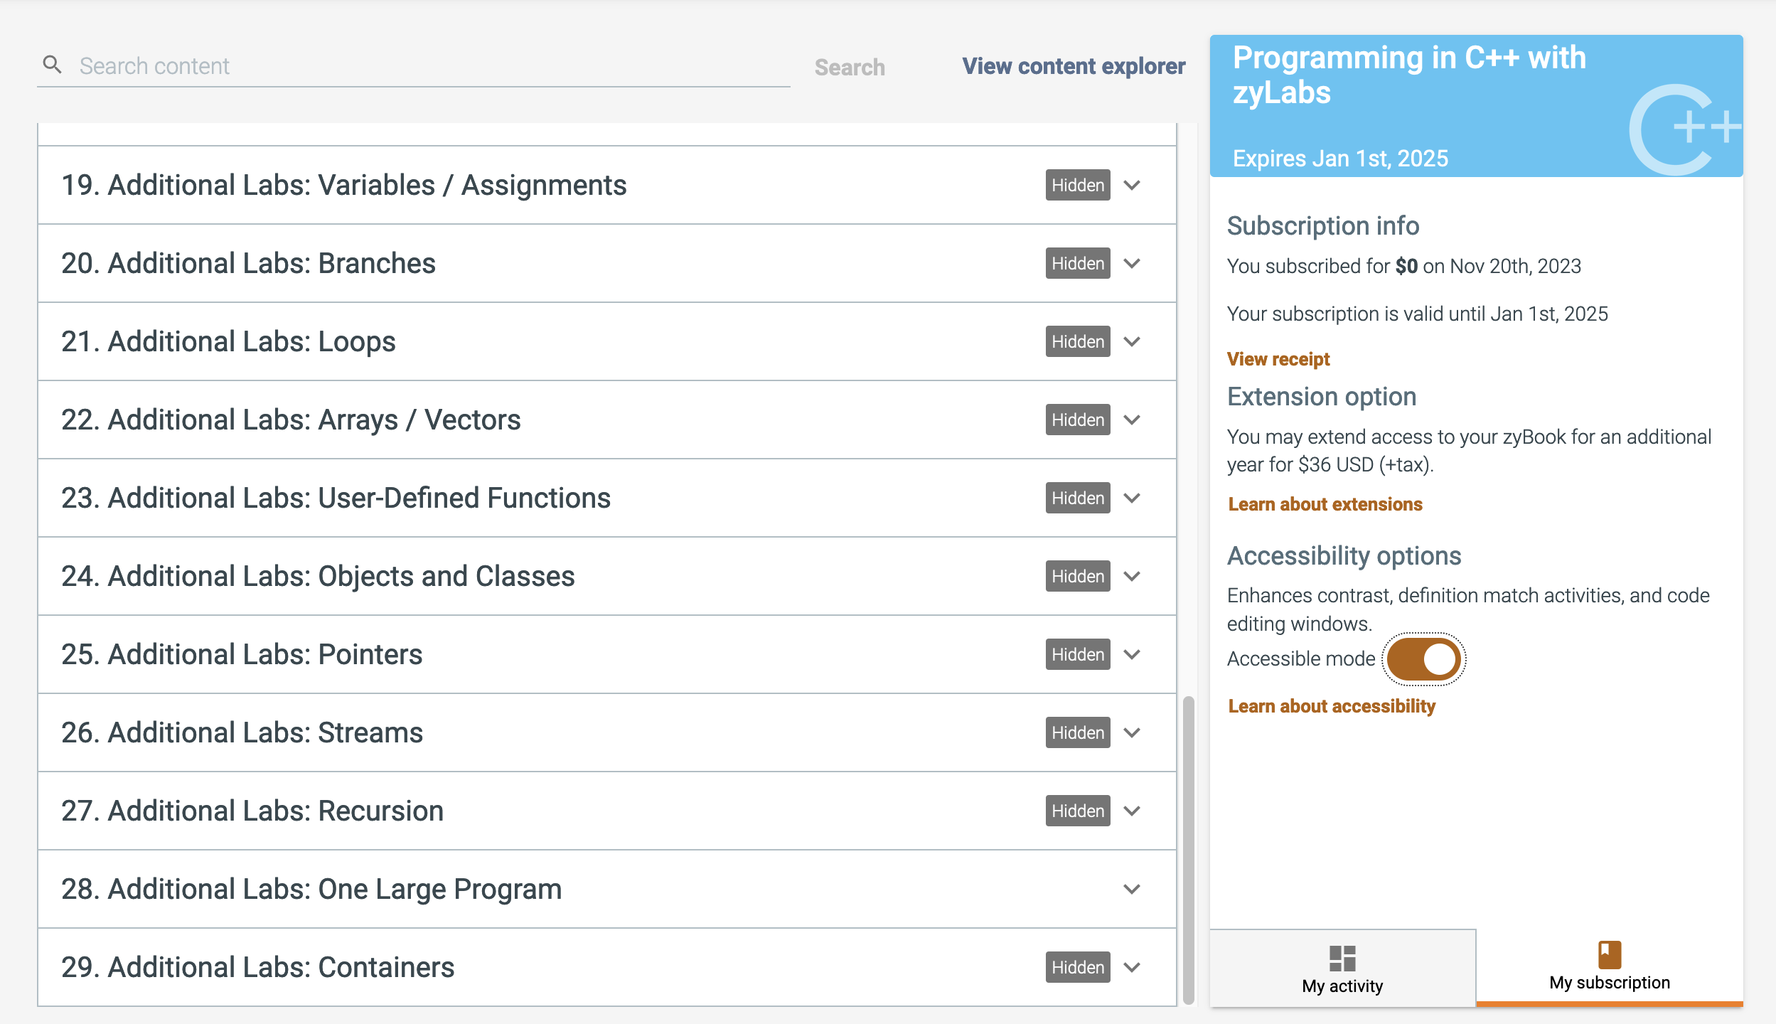Viewport: 1776px width, 1024px height.
Task: Expand chapter 24 Objects and Classes
Action: click(1133, 576)
